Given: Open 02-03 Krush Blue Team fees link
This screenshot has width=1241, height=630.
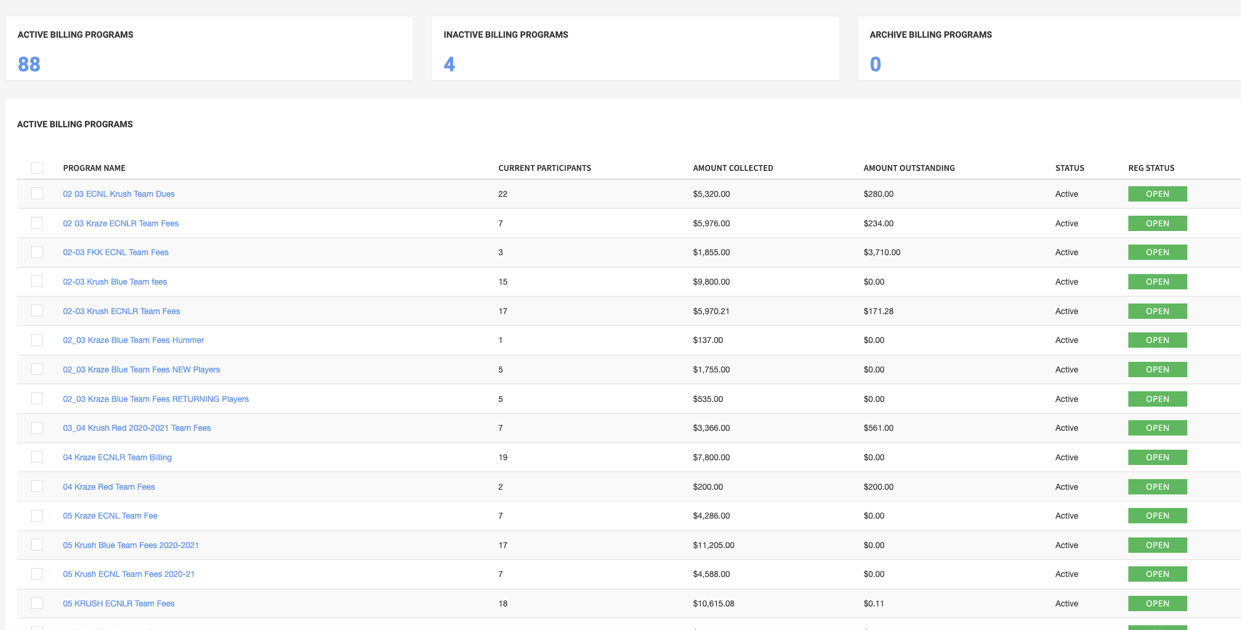Looking at the screenshot, I should (114, 282).
